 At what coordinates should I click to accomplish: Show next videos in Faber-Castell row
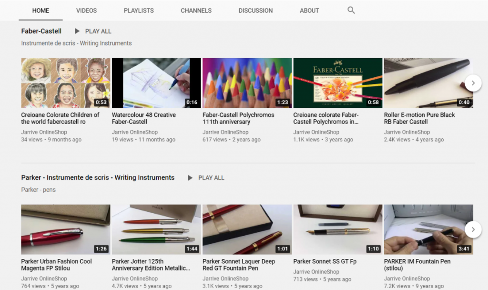pos(473,83)
